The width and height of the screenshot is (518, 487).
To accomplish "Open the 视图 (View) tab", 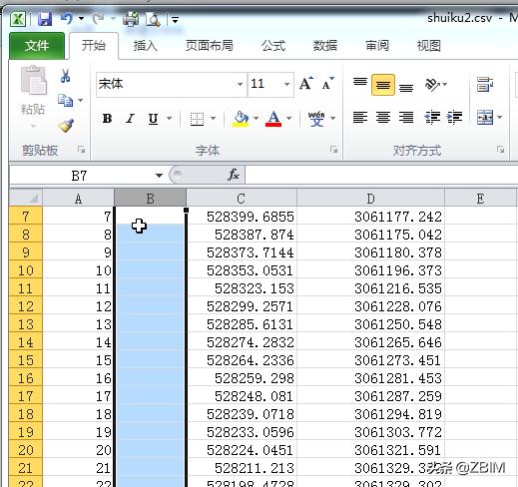I will (x=429, y=46).
